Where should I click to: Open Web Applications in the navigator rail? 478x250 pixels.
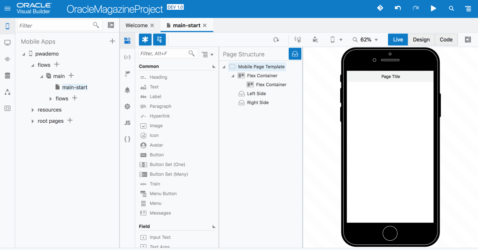(7, 42)
